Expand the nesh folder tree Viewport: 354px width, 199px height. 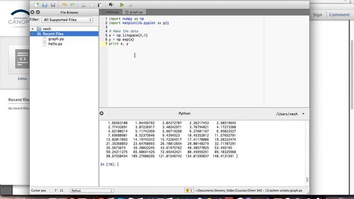(33, 29)
